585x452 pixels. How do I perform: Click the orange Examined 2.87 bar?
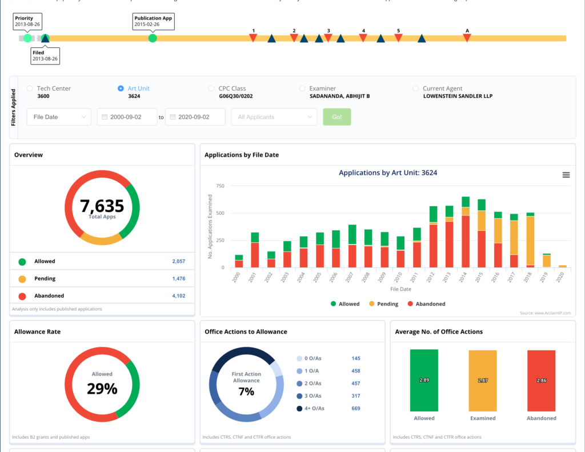(483, 381)
